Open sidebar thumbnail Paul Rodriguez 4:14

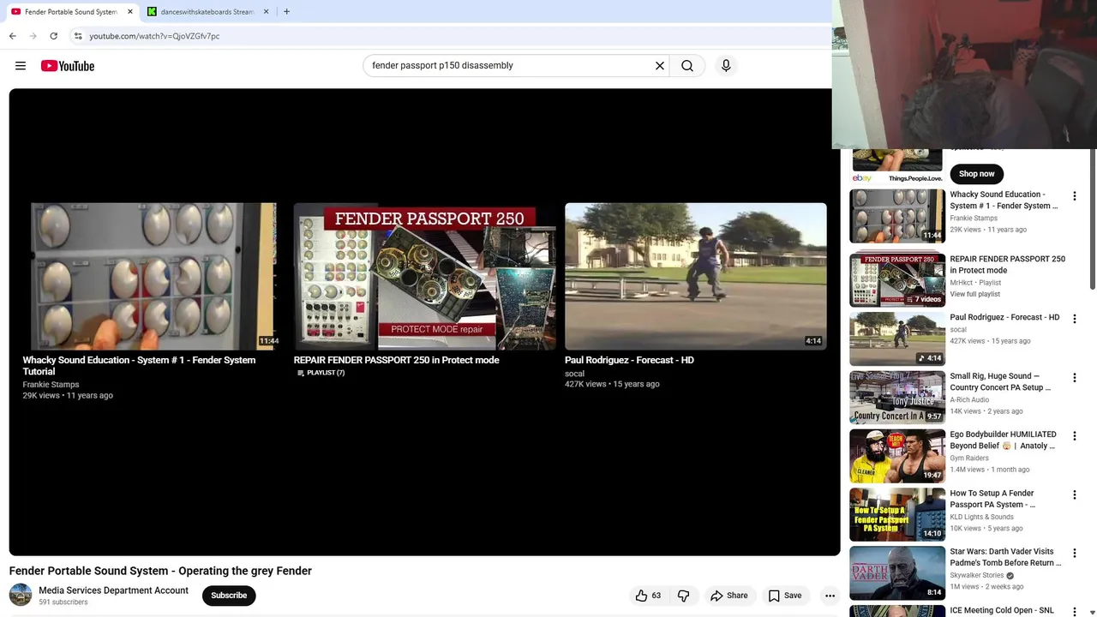pyautogui.click(x=897, y=338)
